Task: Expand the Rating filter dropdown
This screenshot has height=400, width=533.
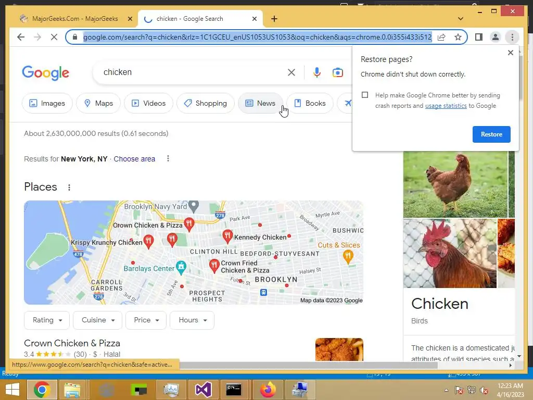Action: click(47, 320)
